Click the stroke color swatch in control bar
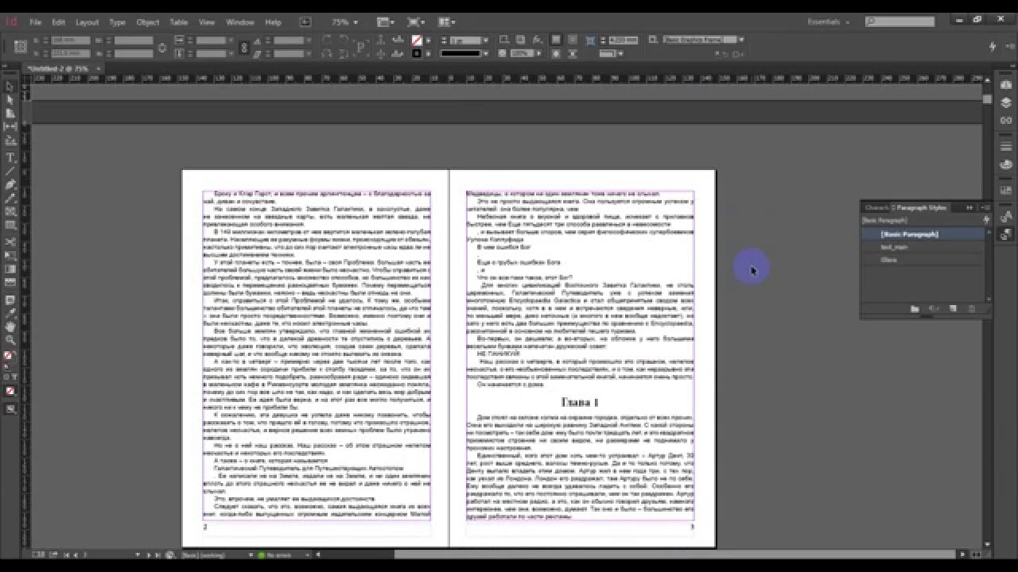 point(417,53)
